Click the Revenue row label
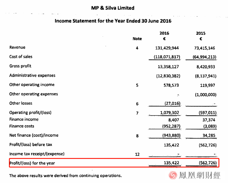The height and width of the screenshot is (183, 228). 17,47
